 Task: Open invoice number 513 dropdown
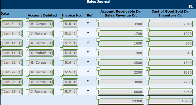(x=70, y=53)
